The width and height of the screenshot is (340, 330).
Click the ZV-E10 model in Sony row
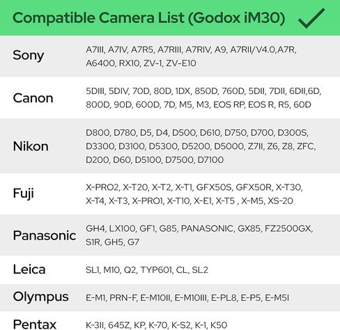point(181,63)
